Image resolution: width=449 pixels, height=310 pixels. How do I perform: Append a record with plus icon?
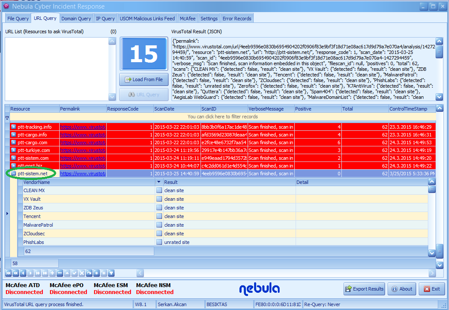[52, 273]
